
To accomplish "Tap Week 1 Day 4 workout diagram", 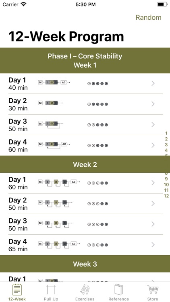I will click(54, 145).
